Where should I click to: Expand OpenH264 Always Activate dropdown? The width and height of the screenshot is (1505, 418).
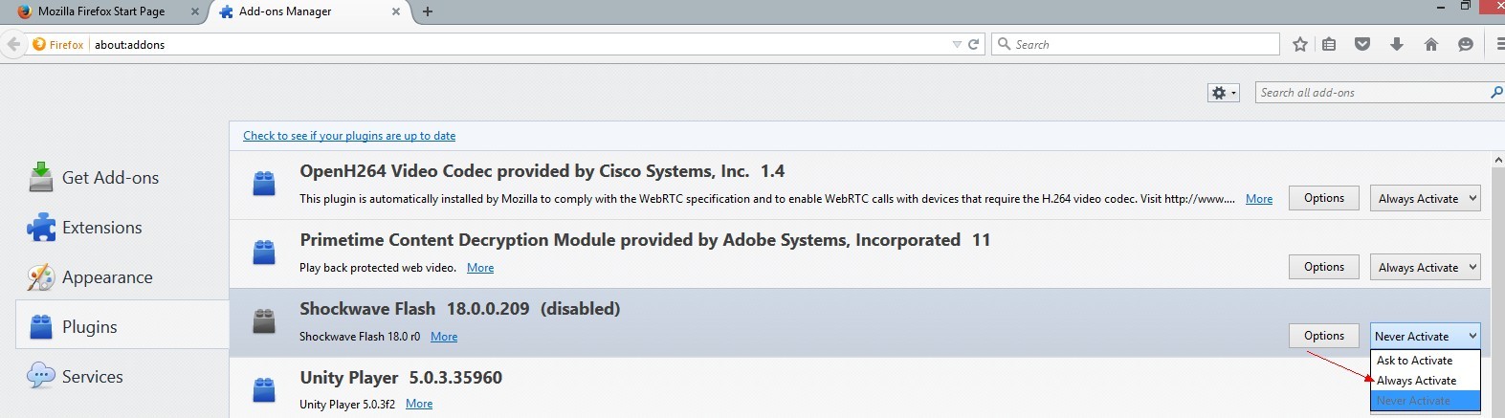[1425, 199]
